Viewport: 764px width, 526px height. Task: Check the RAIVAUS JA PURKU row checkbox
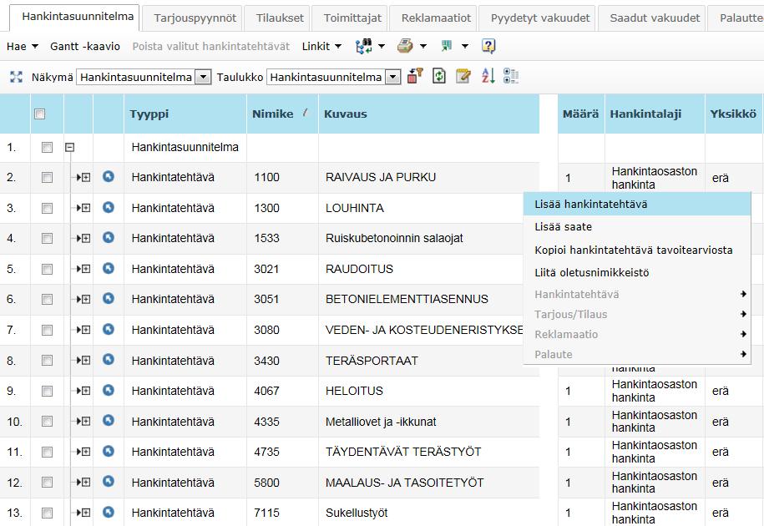coord(48,177)
